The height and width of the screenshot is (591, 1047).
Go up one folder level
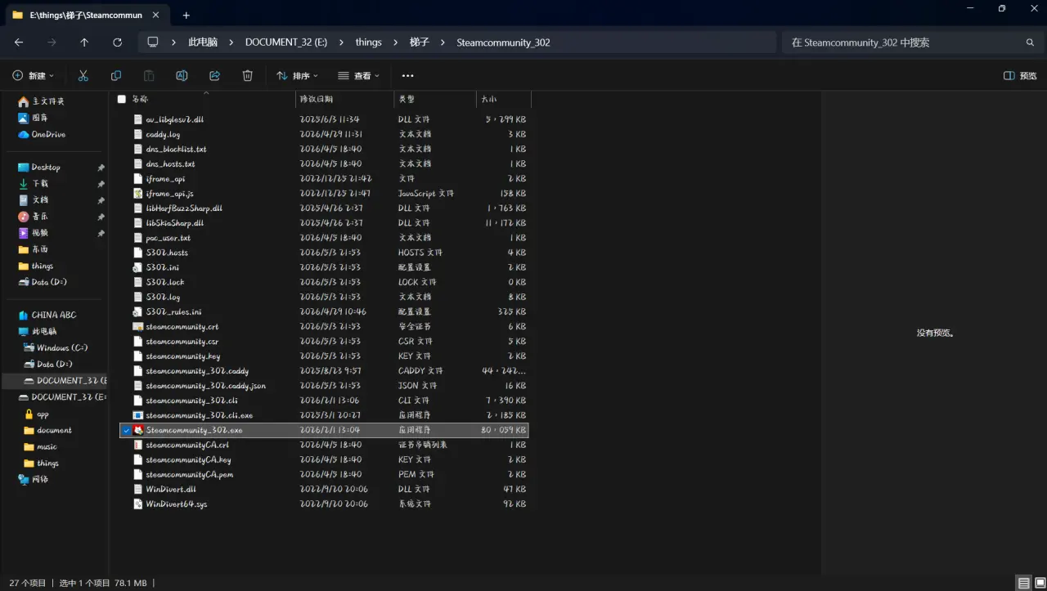84,43
